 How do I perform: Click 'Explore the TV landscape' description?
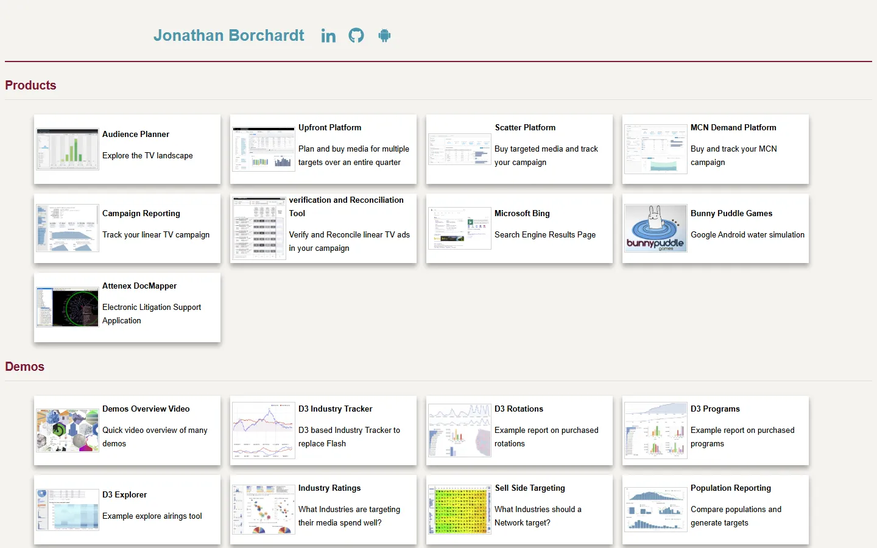[x=147, y=155]
